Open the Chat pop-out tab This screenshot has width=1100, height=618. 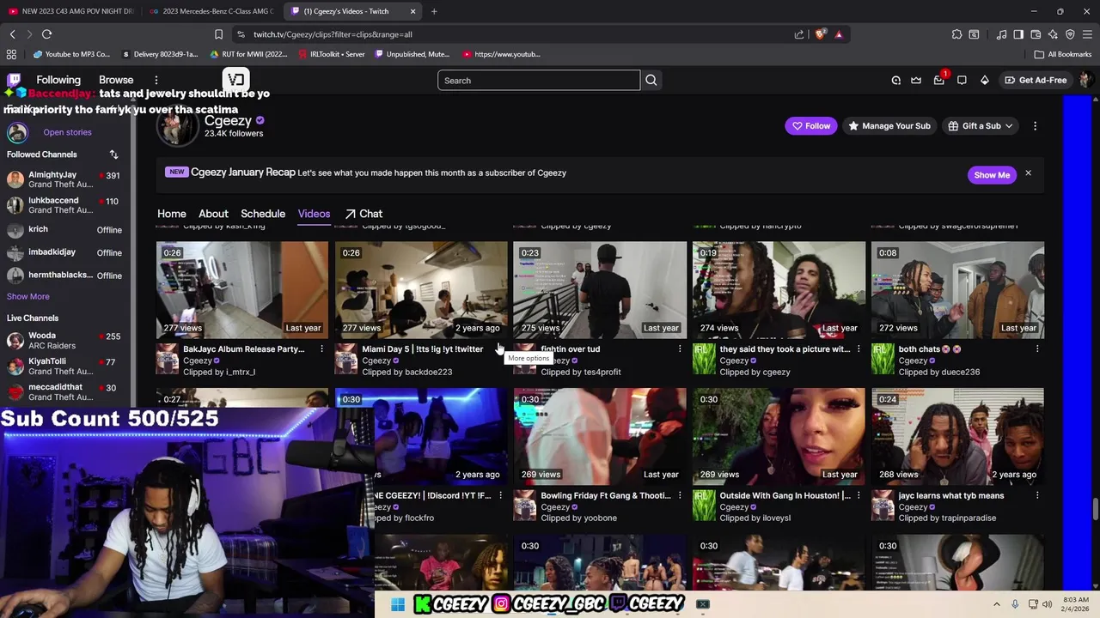click(364, 214)
